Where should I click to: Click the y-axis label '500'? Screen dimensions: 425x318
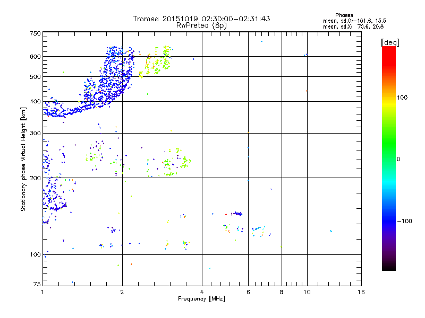(x=36, y=77)
